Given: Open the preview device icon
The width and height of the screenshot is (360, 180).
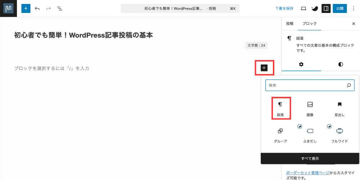Looking at the screenshot, I should point(303,8).
